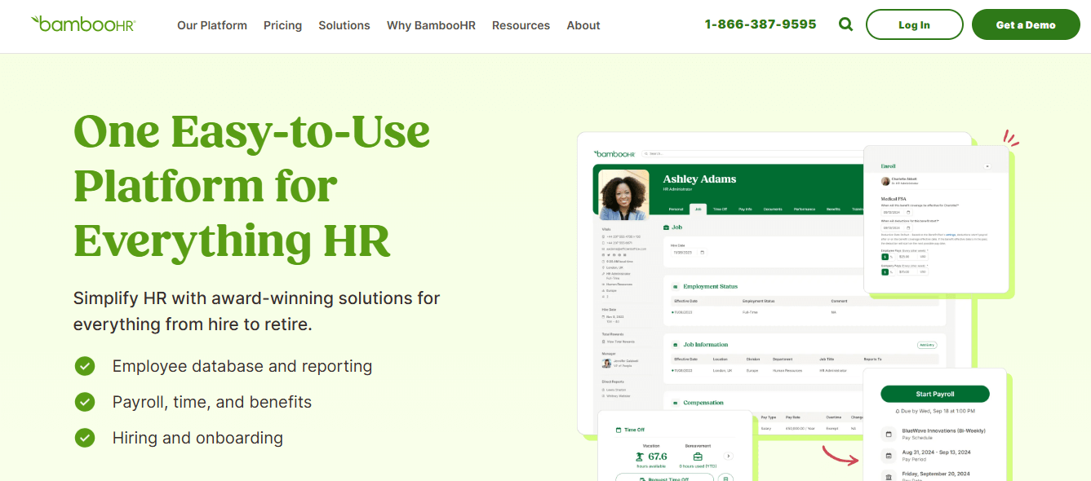
Task: Click the checkmark beside Payroll, time, and benefits
Action: click(x=85, y=402)
